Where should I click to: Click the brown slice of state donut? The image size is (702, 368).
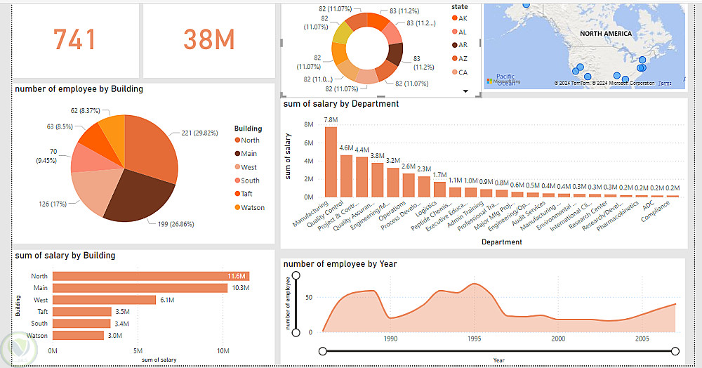tap(395, 53)
